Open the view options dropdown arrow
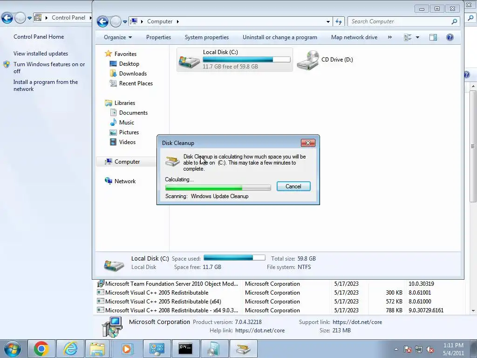Image resolution: width=477 pixels, height=358 pixels. tap(417, 37)
